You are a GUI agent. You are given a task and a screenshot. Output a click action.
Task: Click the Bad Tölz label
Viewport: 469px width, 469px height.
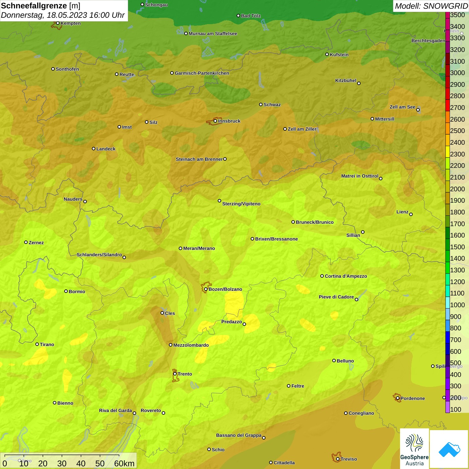(251, 16)
